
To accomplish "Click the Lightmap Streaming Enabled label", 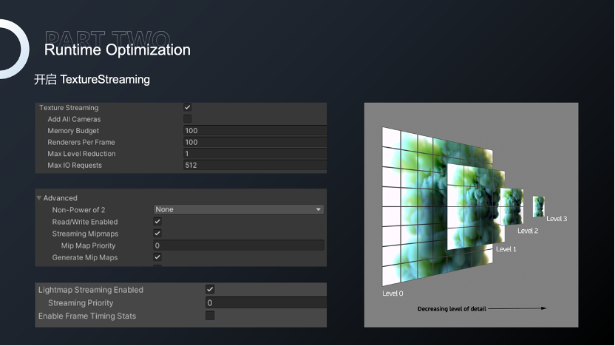I will [91, 290].
